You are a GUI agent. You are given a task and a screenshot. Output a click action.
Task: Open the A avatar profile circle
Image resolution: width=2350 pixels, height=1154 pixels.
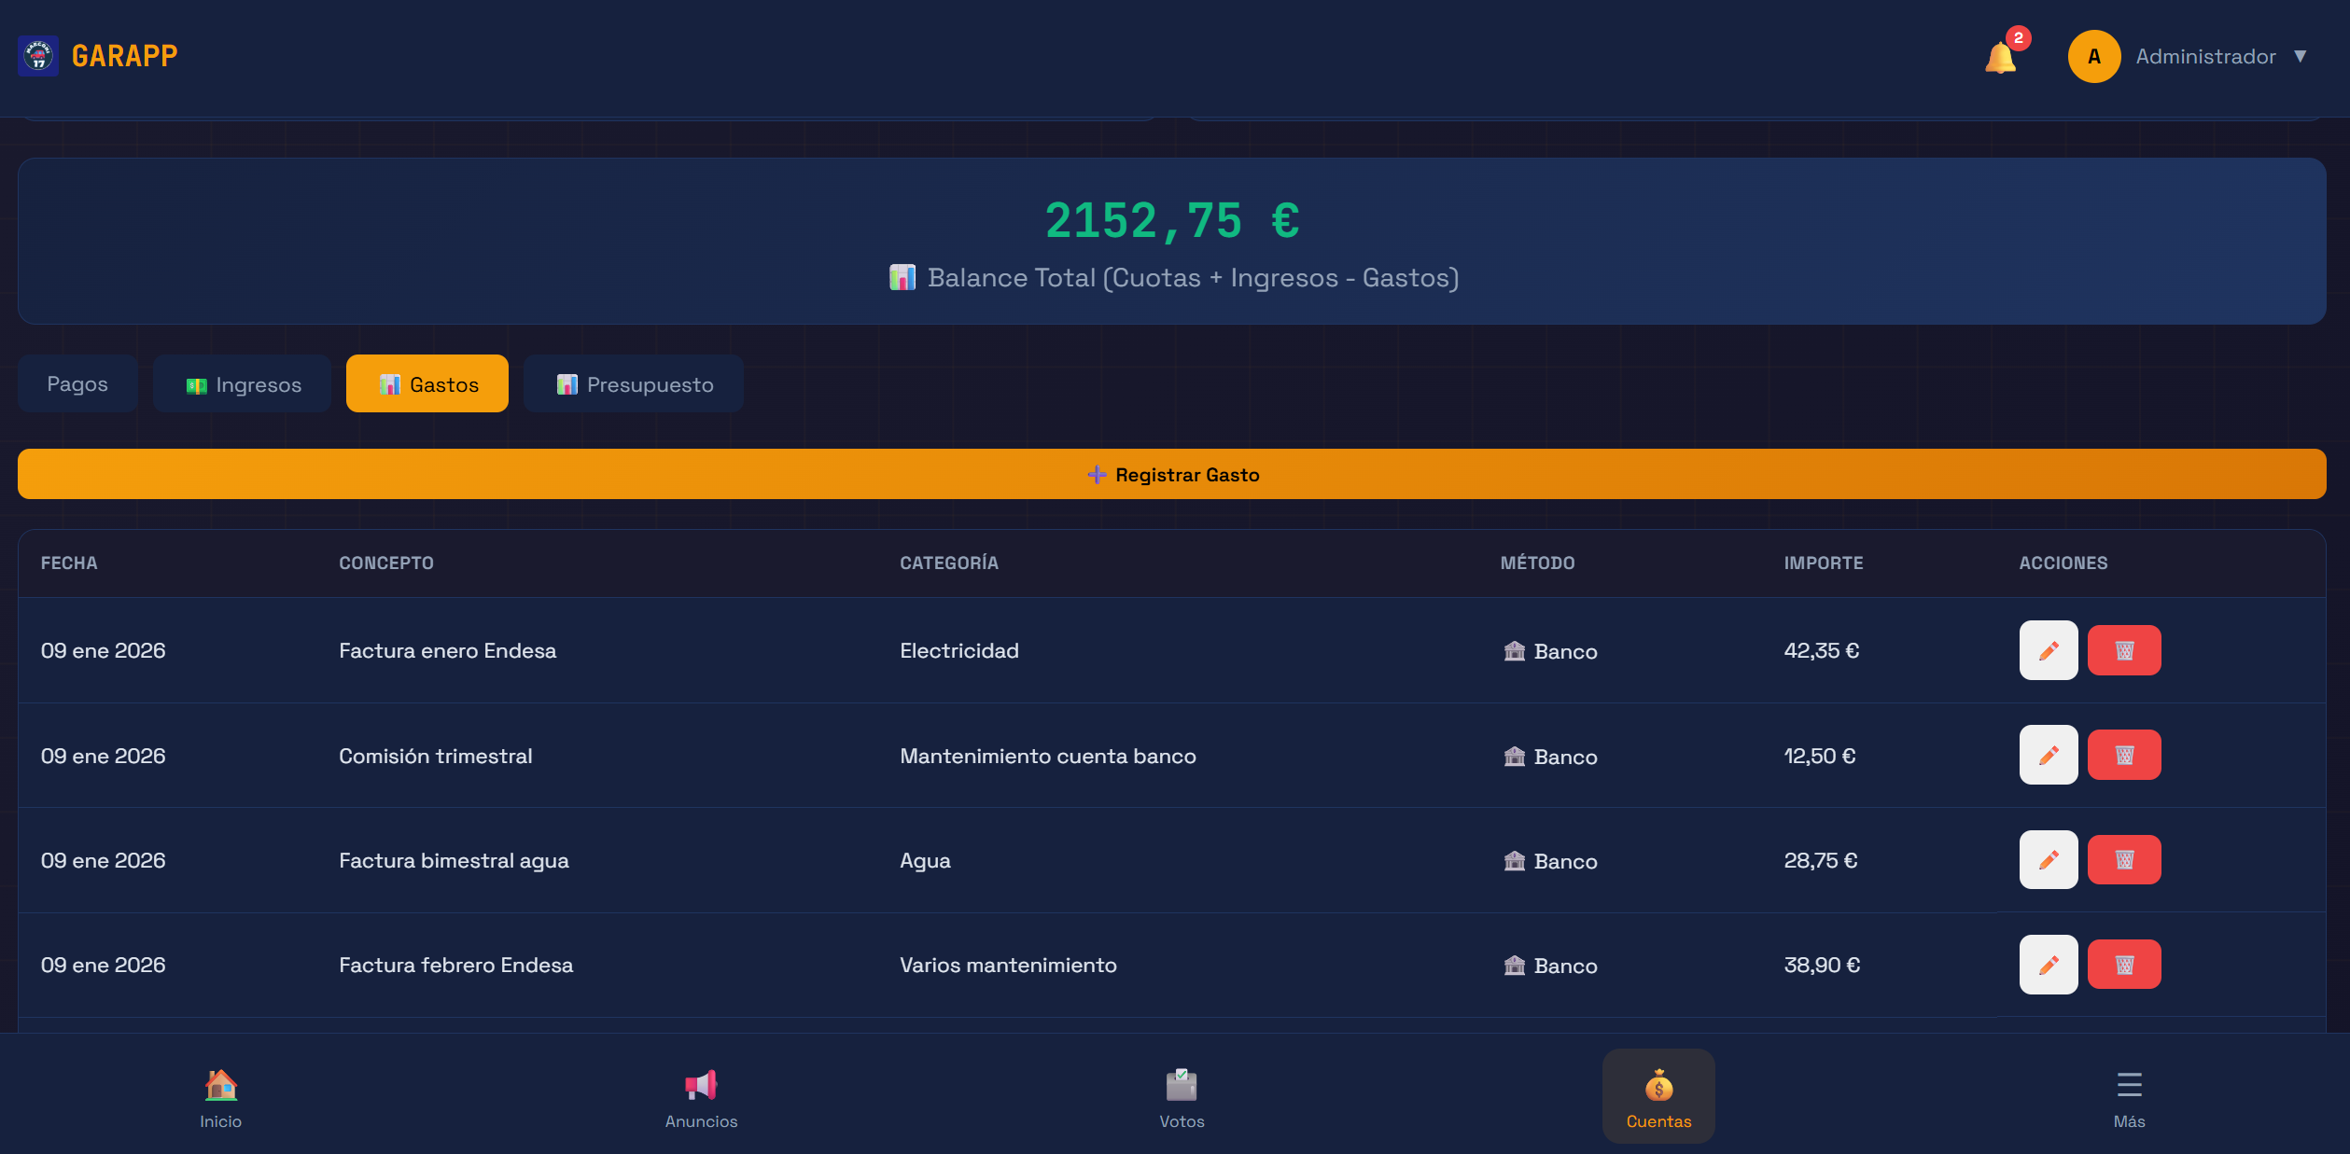[x=2094, y=56]
